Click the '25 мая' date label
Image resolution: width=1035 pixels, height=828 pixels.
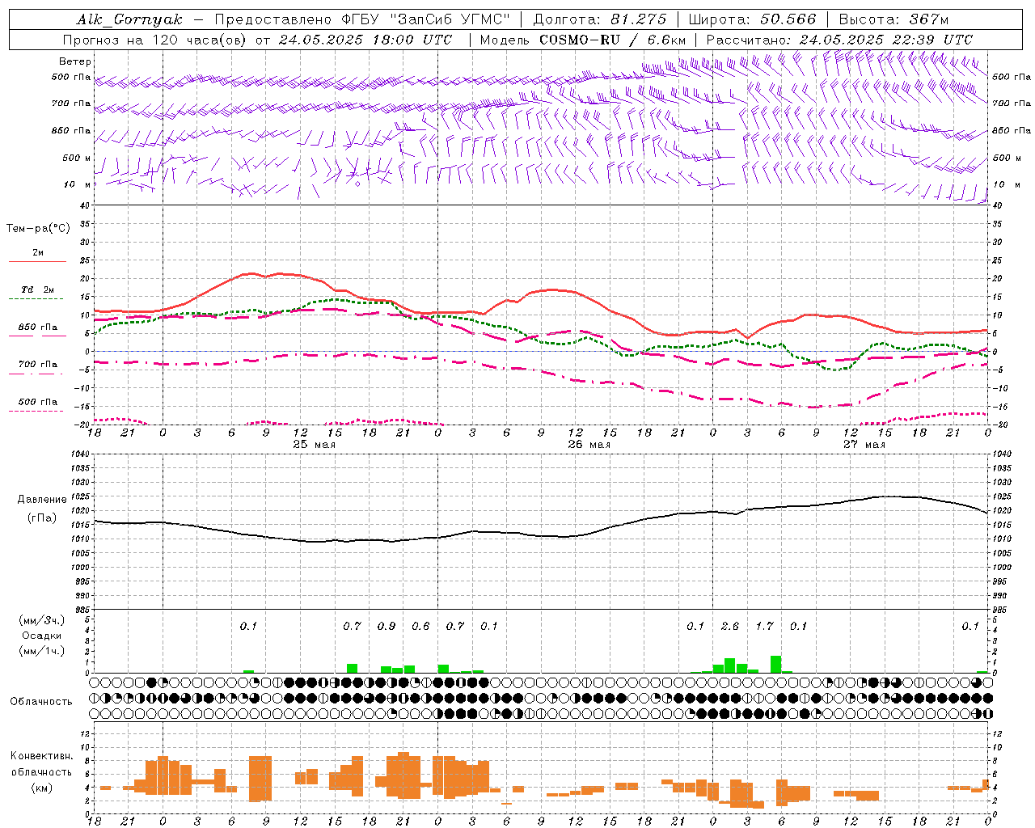pos(314,445)
